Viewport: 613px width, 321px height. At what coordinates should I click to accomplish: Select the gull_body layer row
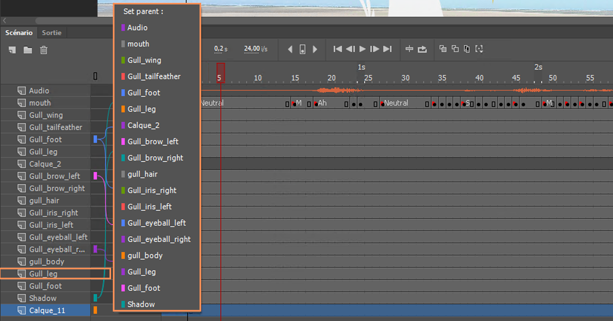click(x=46, y=262)
